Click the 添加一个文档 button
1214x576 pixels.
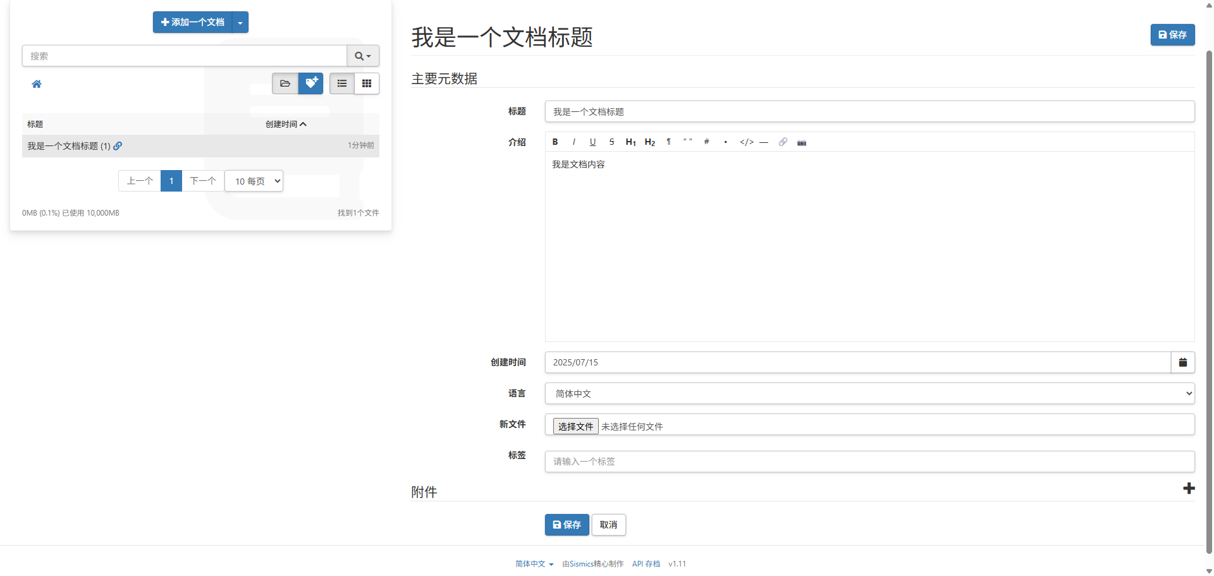[x=193, y=22]
